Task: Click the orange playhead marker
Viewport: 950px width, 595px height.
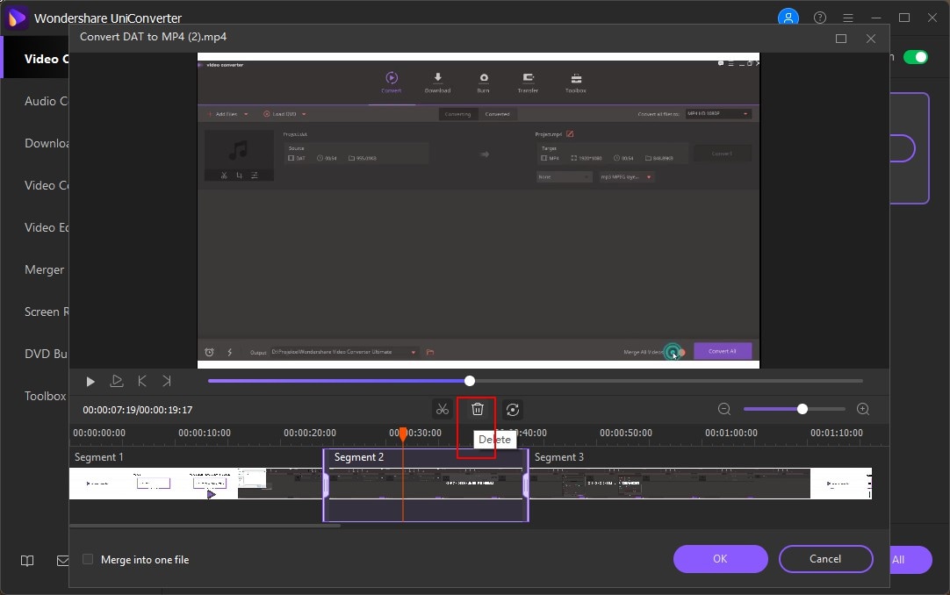Action: [403, 434]
